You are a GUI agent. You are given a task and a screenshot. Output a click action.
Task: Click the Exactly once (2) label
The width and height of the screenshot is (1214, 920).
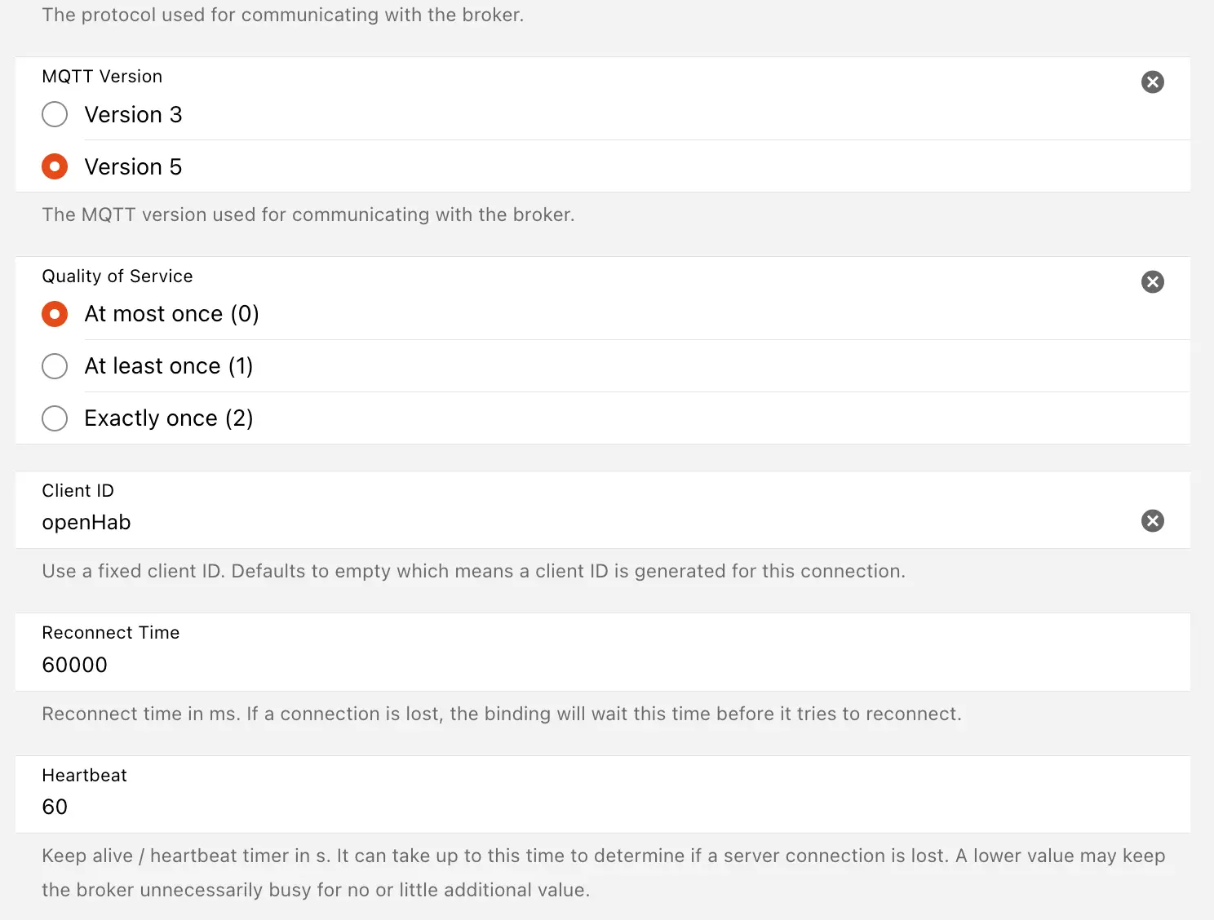(x=168, y=418)
